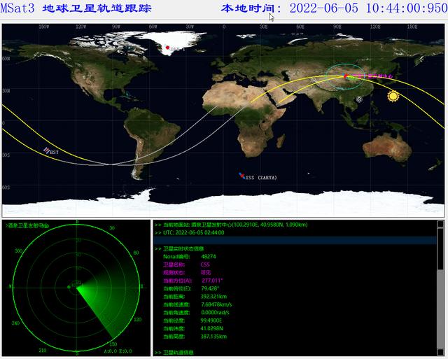Click the 酒泉卫星发射中心 label on radar panel

(27, 226)
